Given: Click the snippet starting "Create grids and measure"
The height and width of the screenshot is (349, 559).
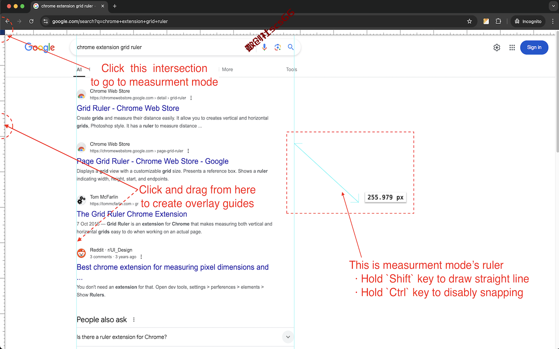Looking at the screenshot, I should [173, 122].
